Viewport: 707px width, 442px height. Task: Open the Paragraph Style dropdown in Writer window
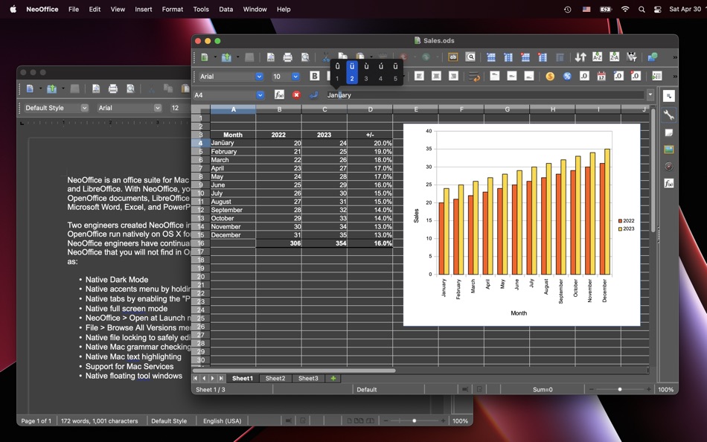tap(84, 108)
